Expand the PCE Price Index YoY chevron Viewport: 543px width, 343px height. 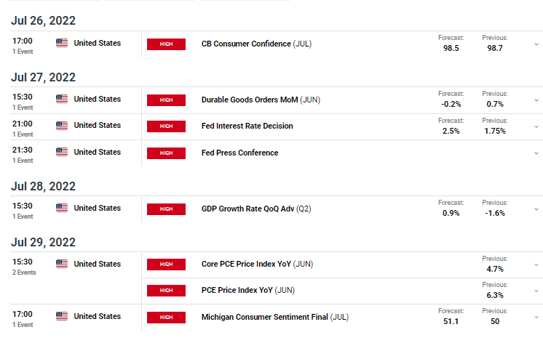[536, 291]
